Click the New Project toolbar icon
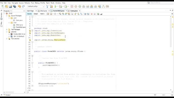Screen dimensions: 174x98 (7, 7)
